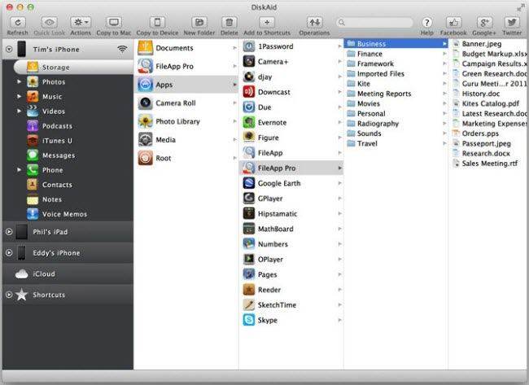Viewport: 529px width, 385px height.
Task: Select FileApp Pro in the storage column
Action: point(186,66)
